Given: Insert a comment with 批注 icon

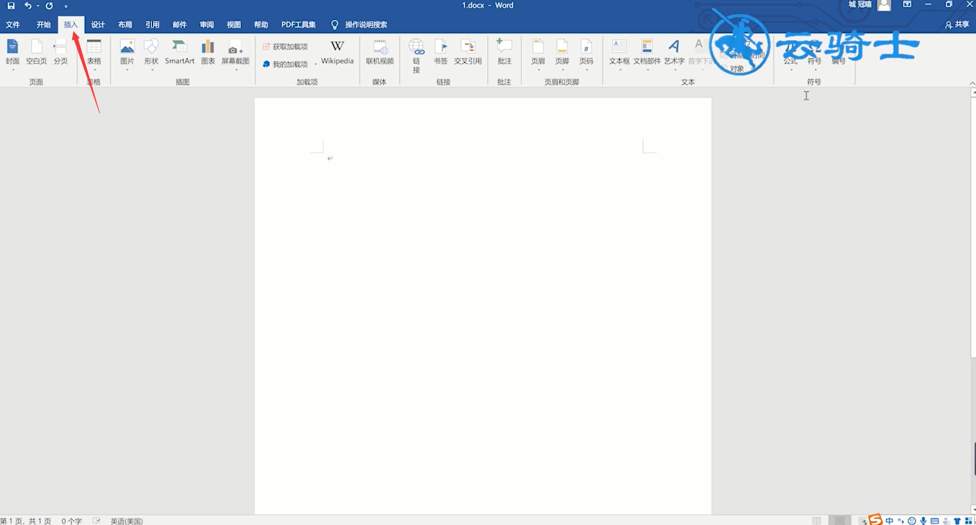Looking at the screenshot, I should [x=504, y=52].
